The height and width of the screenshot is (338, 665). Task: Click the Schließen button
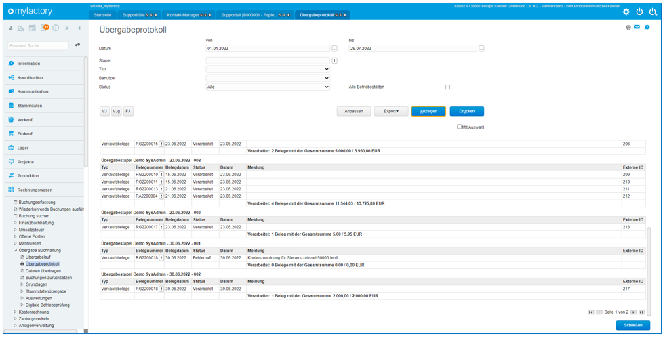tap(632, 325)
